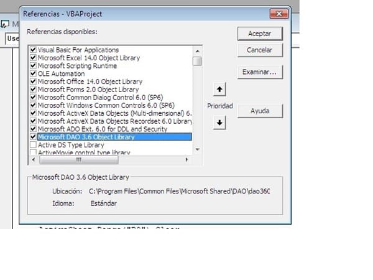Viewport: 373px width, 280px height.
Task: Check Active DS Type Library
Action: pos(33,145)
